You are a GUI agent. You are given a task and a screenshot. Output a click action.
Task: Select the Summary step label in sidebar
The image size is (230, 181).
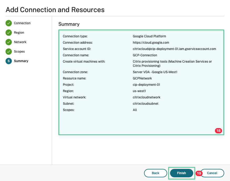pyautogui.click(x=21, y=61)
